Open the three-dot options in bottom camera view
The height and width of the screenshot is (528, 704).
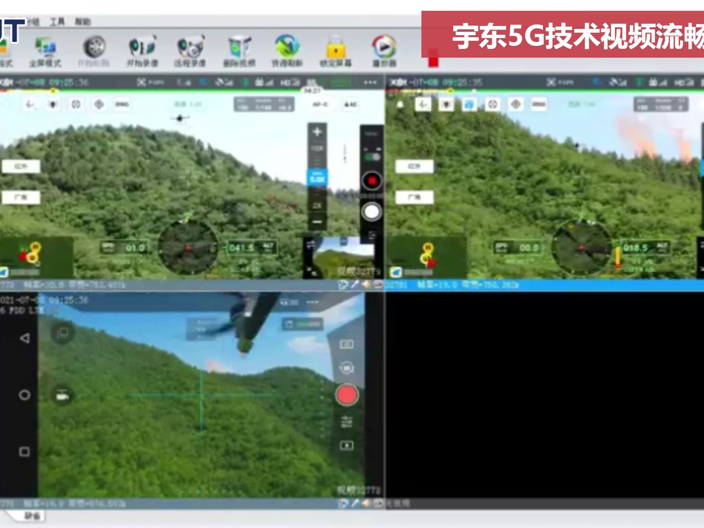coord(312,302)
